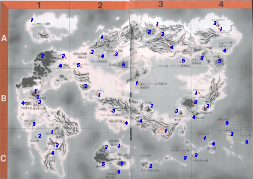Screen dimensions: 253x179
Task: Click the marker dot near セルの label in A1
Action: (65, 57)
